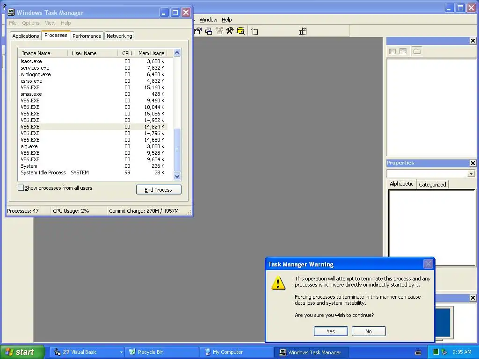Select the System Idle Process row
This screenshot has height=359, width=479.
point(93,172)
